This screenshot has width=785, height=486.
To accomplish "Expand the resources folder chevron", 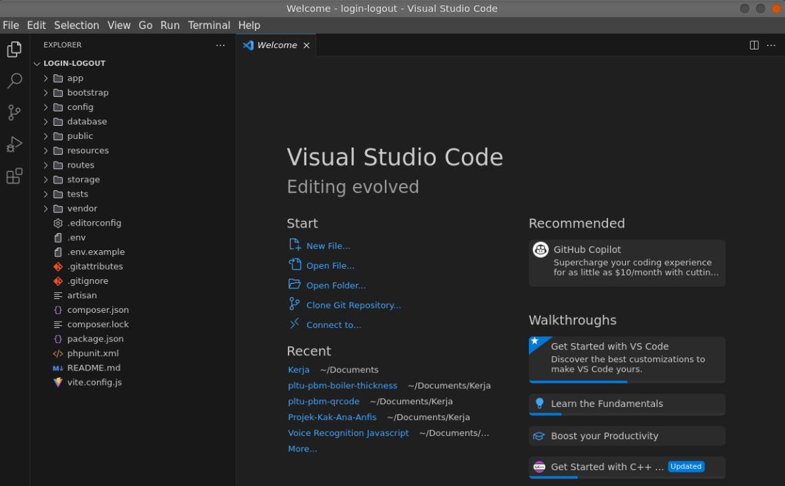I will 45,151.
